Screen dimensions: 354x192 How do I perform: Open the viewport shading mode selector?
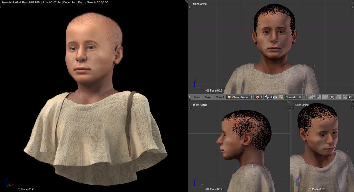259,97
